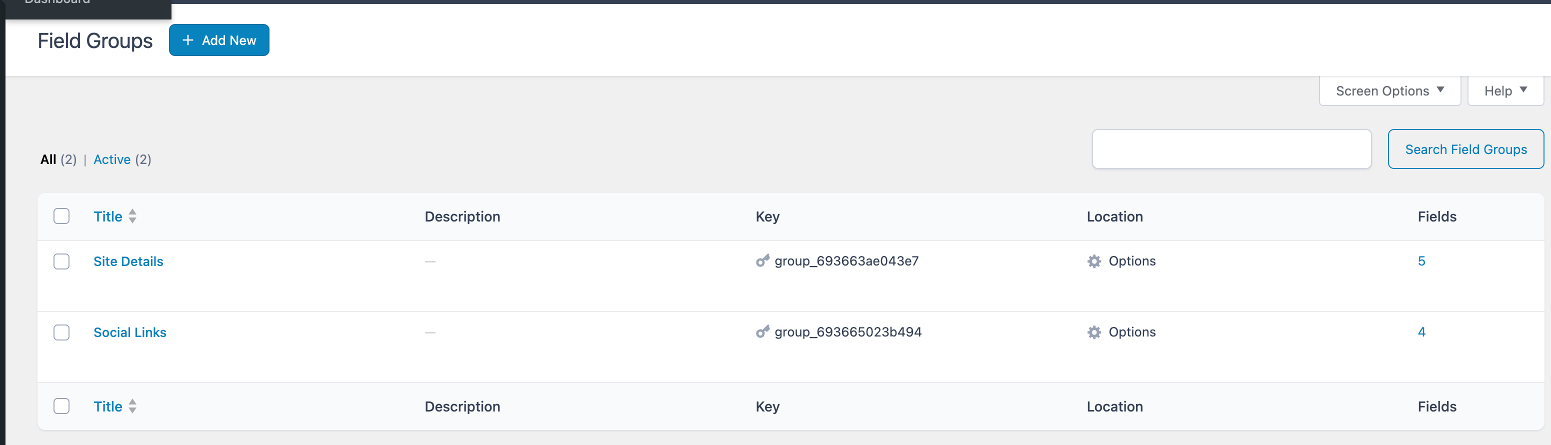Screen dimensions: 1551x445
Task: Expand the Help dropdown
Action: click(x=1504, y=91)
